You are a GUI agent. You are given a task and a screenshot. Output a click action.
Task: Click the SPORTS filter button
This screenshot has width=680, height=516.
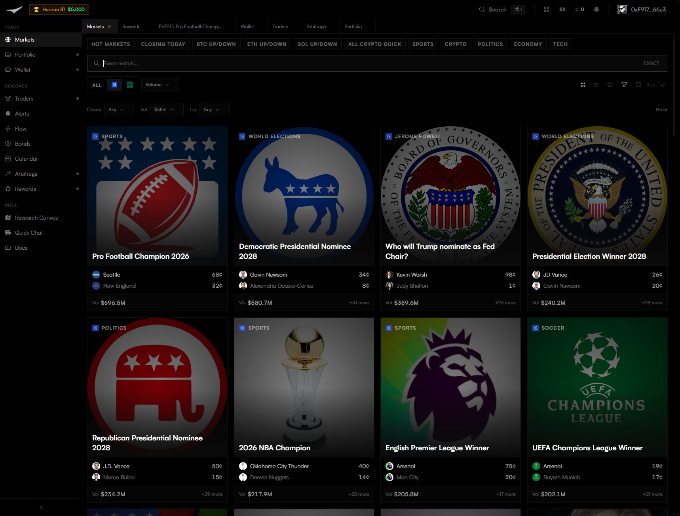point(423,44)
